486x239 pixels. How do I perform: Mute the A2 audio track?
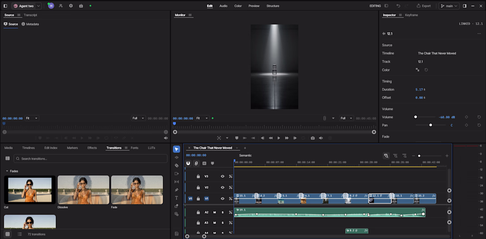click(x=214, y=212)
